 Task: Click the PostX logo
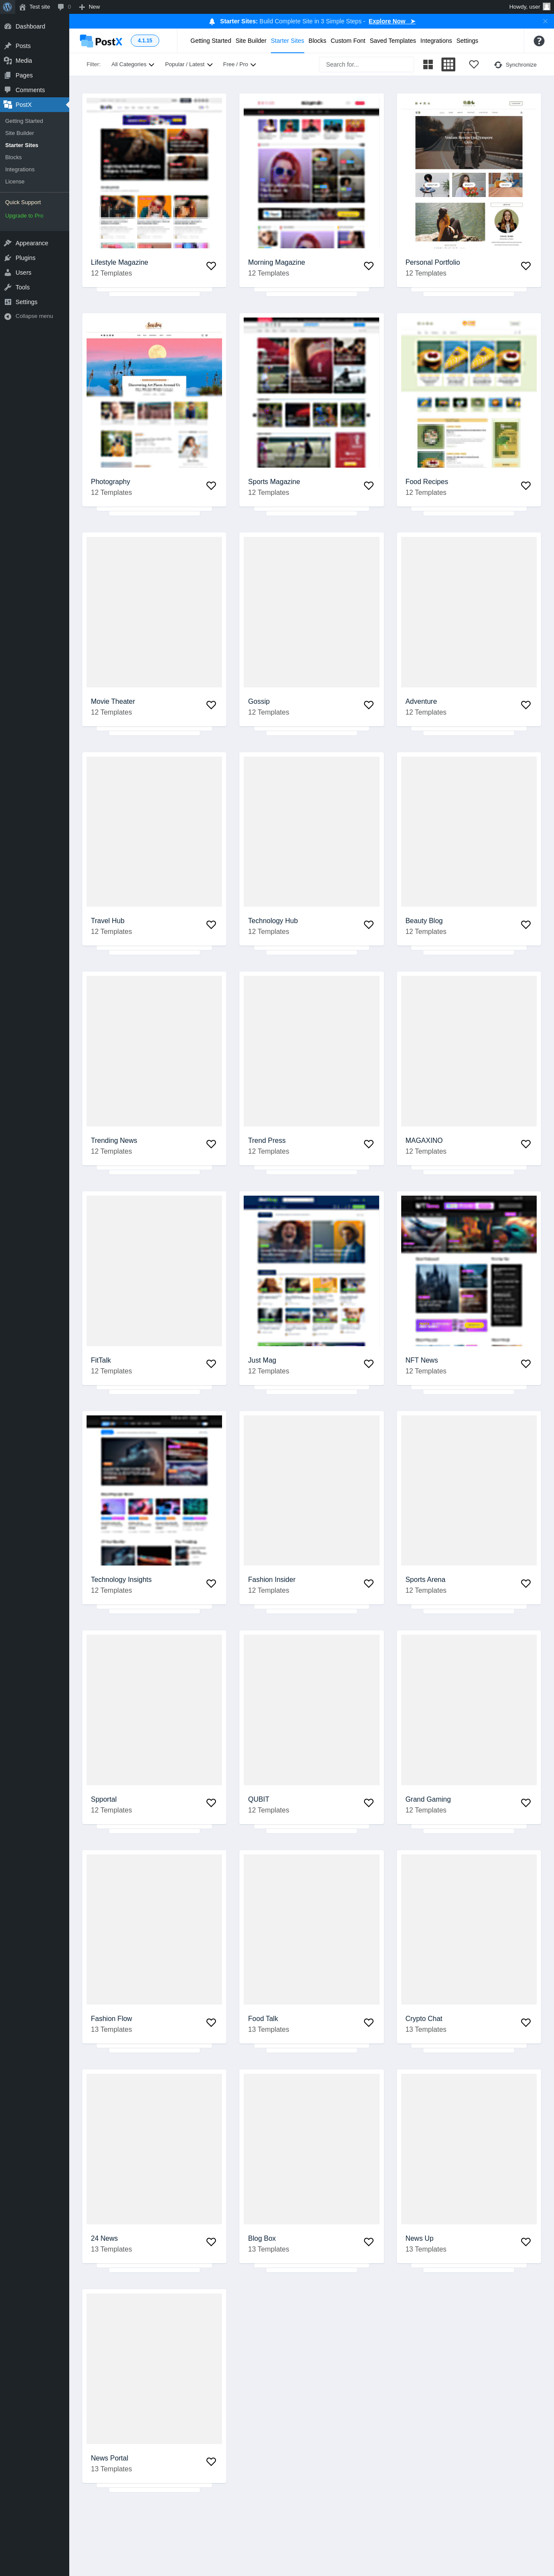(x=101, y=41)
